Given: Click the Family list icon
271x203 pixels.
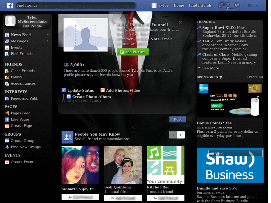Looking at the screenshot, I should coord(7,77).
